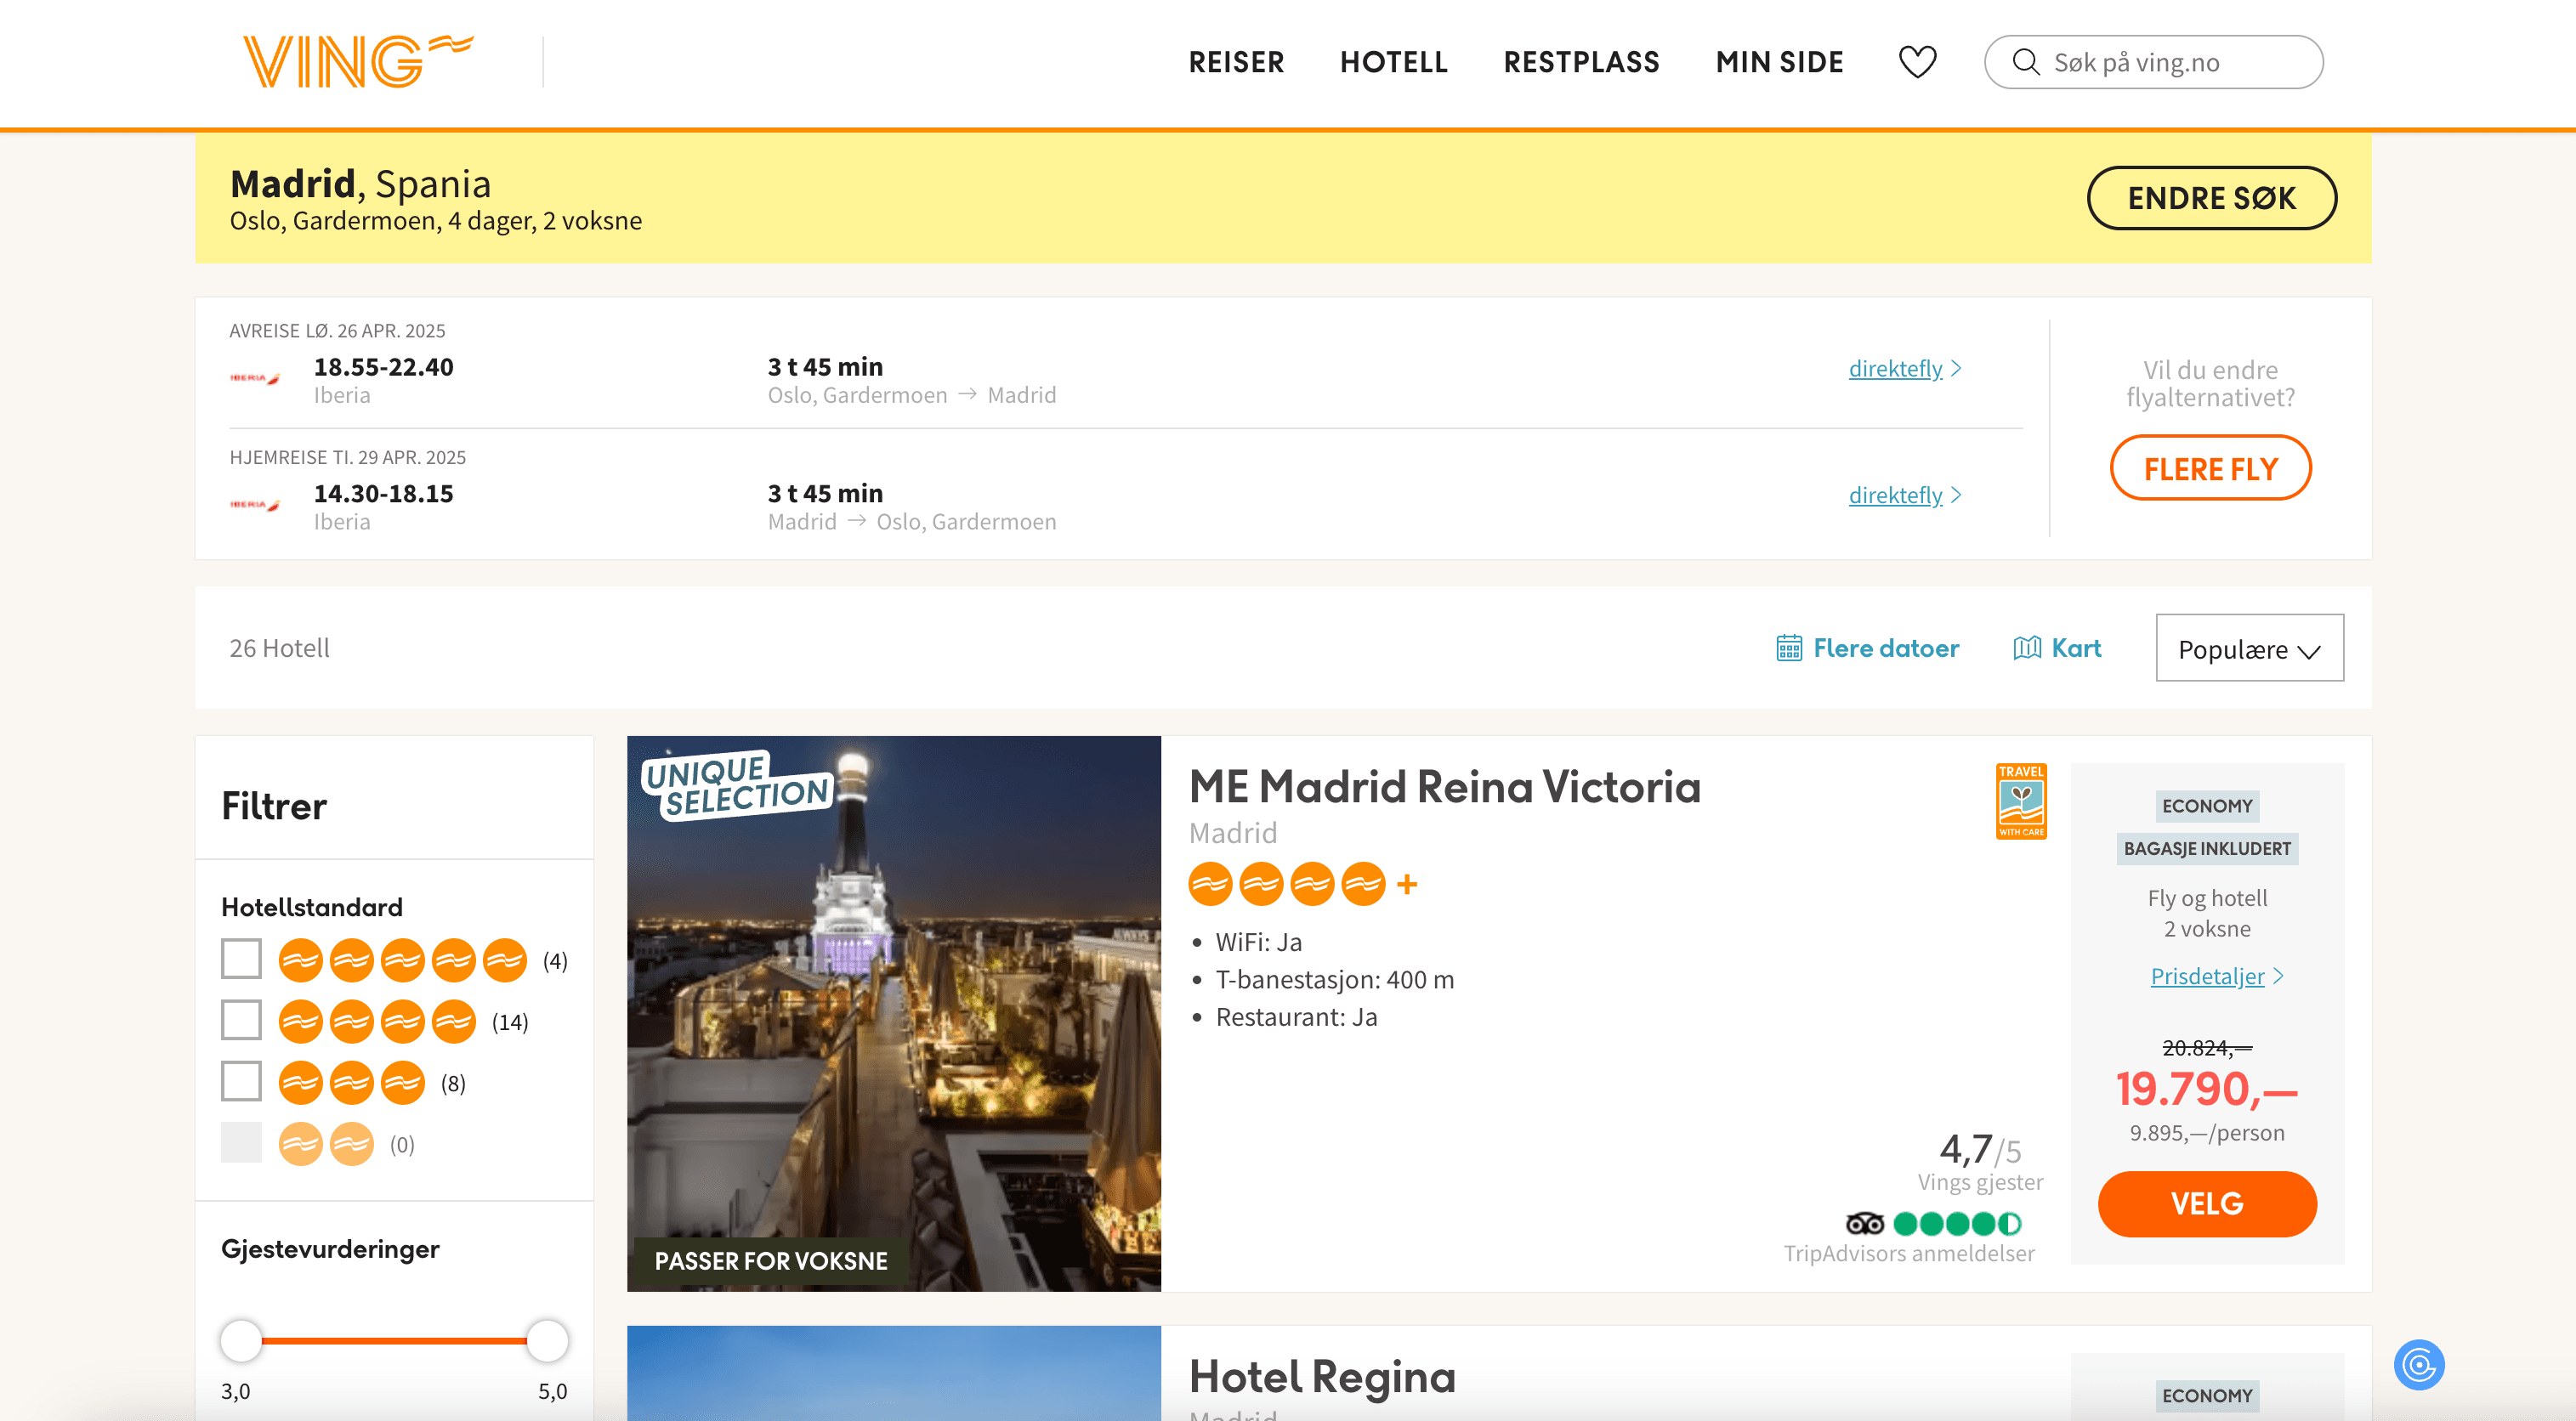Screen dimensions: 2576x1421
Task: Check the three-star hotel standard filter
Action: point(241,1081)
